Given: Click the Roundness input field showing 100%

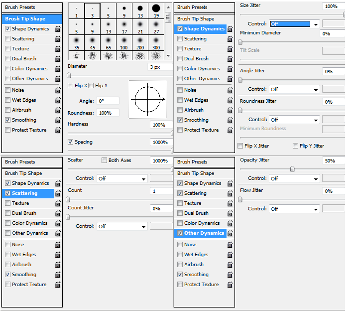Looking at the screenshot, I should coord(108,113).
